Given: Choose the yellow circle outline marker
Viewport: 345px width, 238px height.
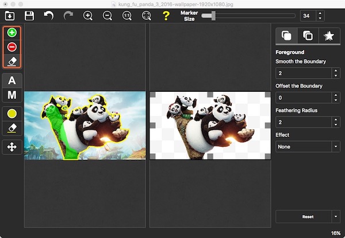Looking at the screenshot, I should [x=12, y=114].
